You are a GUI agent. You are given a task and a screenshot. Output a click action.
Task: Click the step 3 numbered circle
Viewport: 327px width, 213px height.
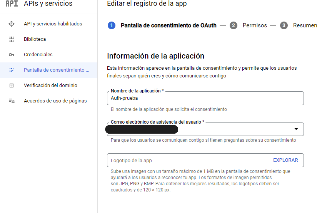point(284,25)
